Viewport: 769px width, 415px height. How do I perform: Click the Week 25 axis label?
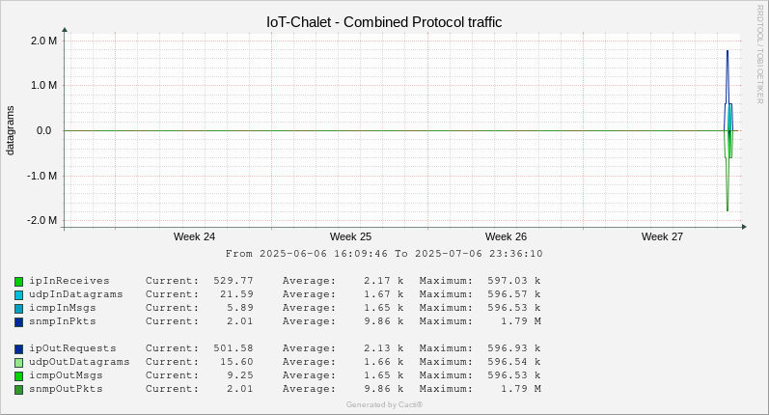[x=350, y=236]
